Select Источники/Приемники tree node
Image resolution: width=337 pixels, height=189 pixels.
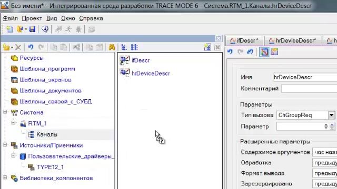(51, 145)
